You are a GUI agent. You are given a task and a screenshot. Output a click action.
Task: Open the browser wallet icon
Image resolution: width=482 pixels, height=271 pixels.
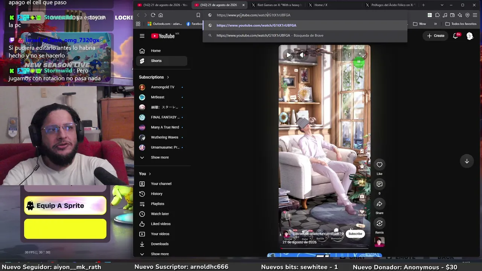coord(452,15)
